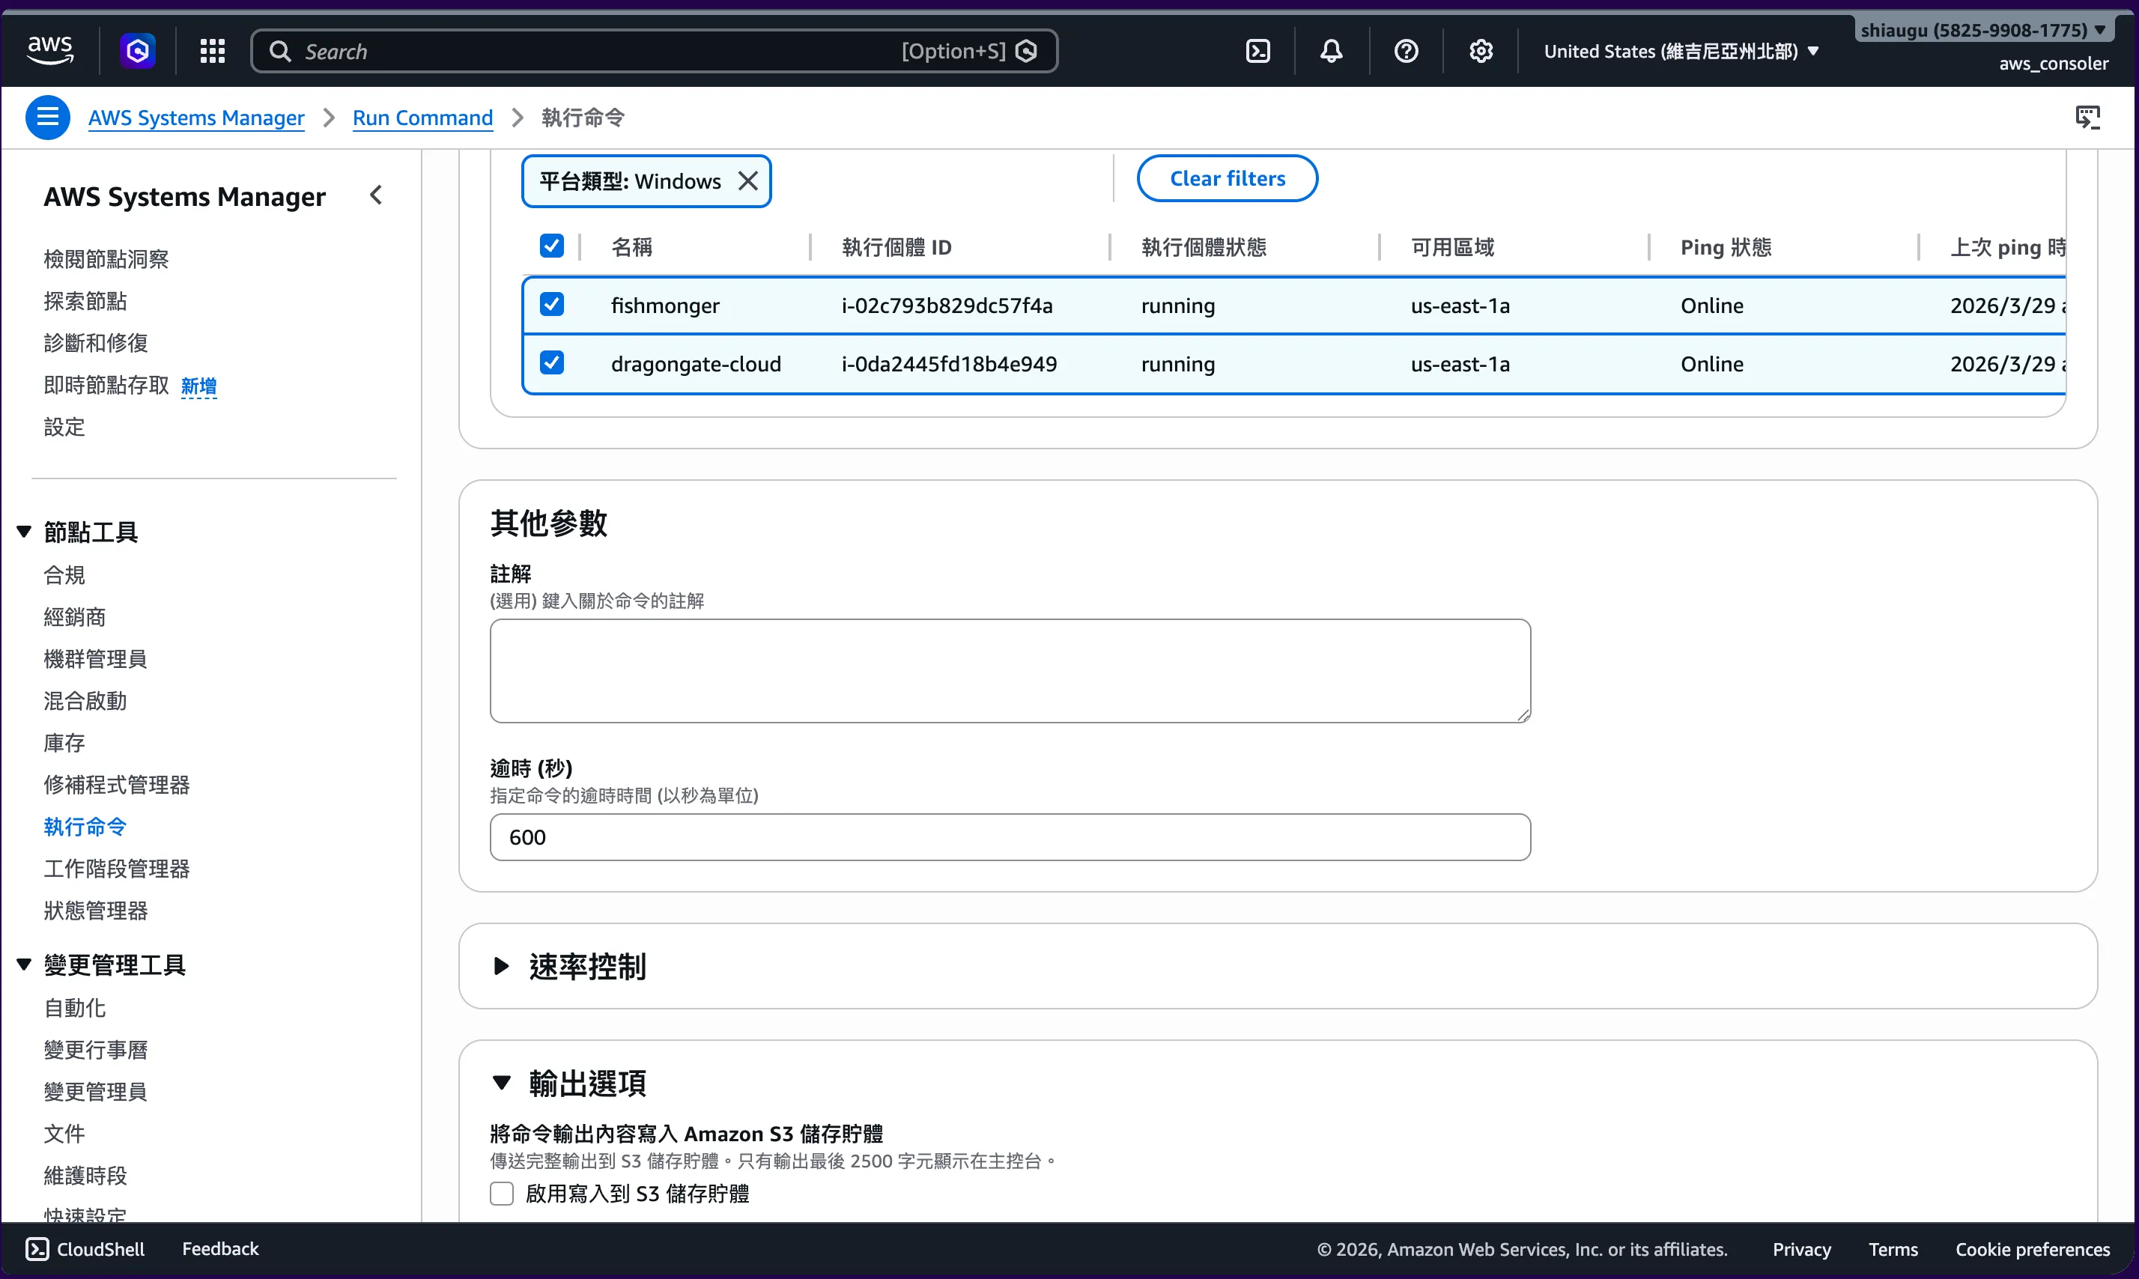Open the AWS home logo

coord(50,51)
